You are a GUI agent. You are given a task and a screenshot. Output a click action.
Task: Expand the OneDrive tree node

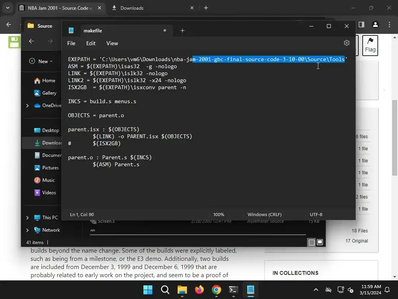click(28, 106)
